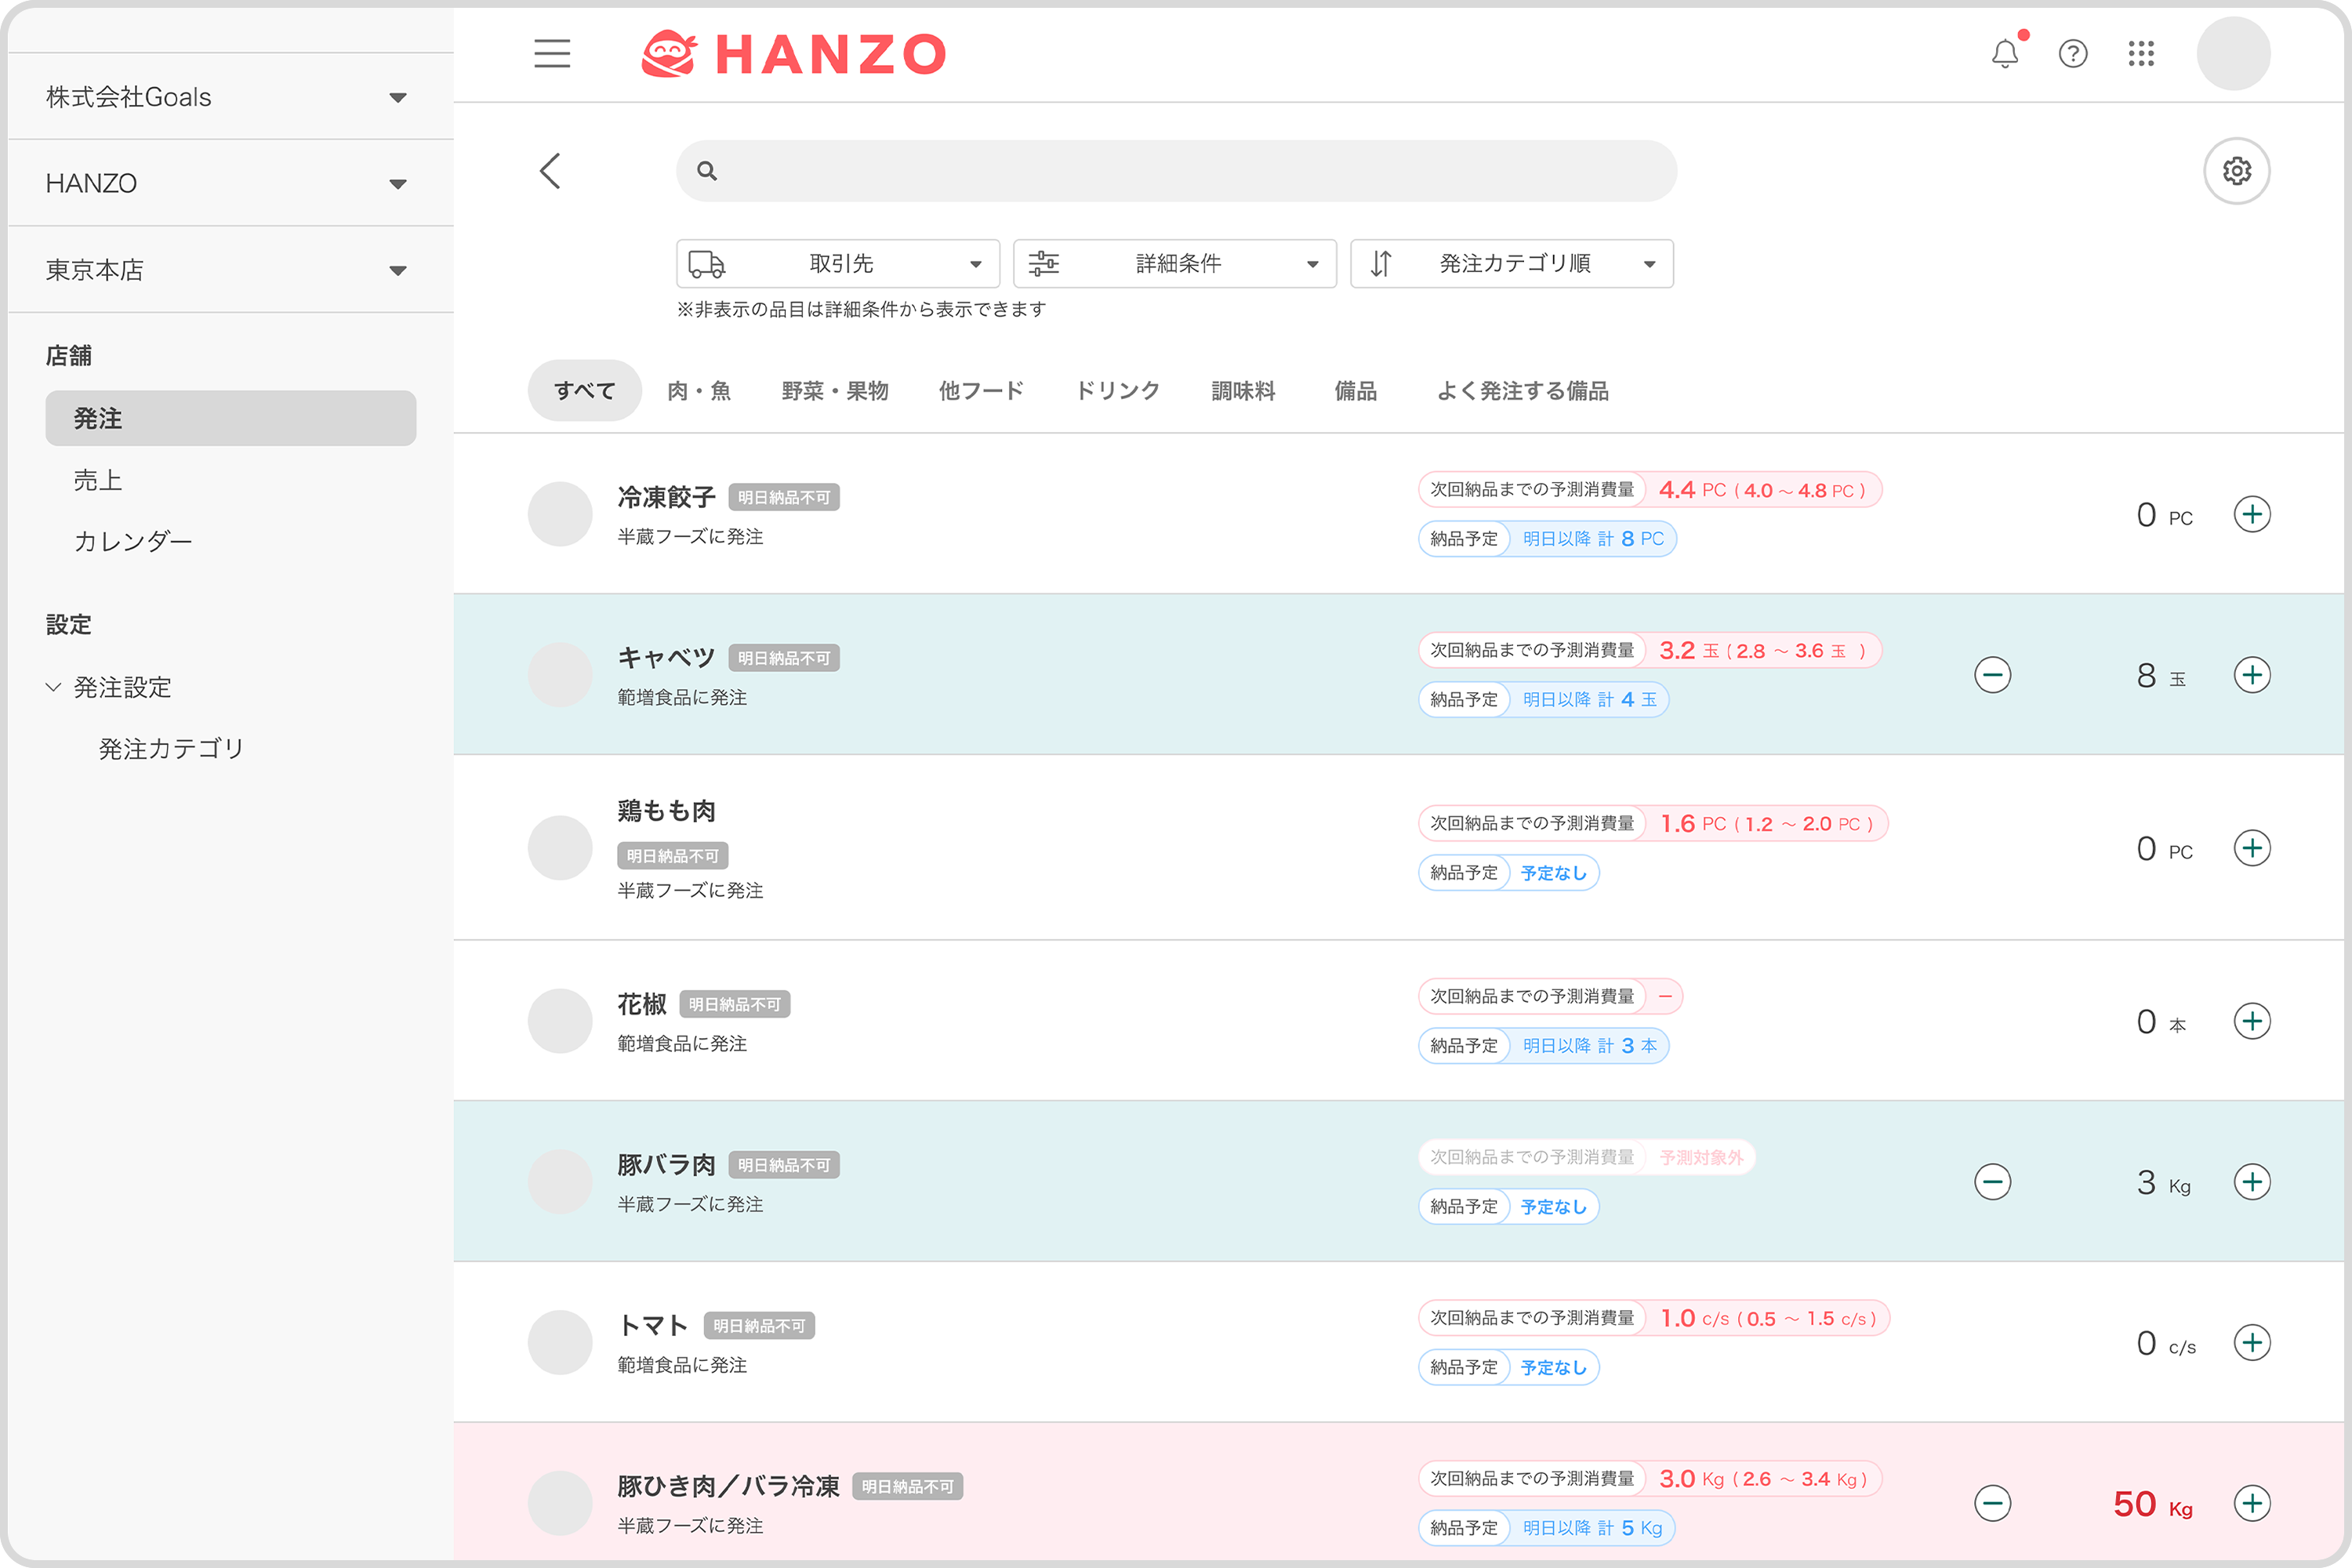This screenshot has width=2352, height=1568.
Task: Open the help question mark icon
Action: click(2072, 53)
